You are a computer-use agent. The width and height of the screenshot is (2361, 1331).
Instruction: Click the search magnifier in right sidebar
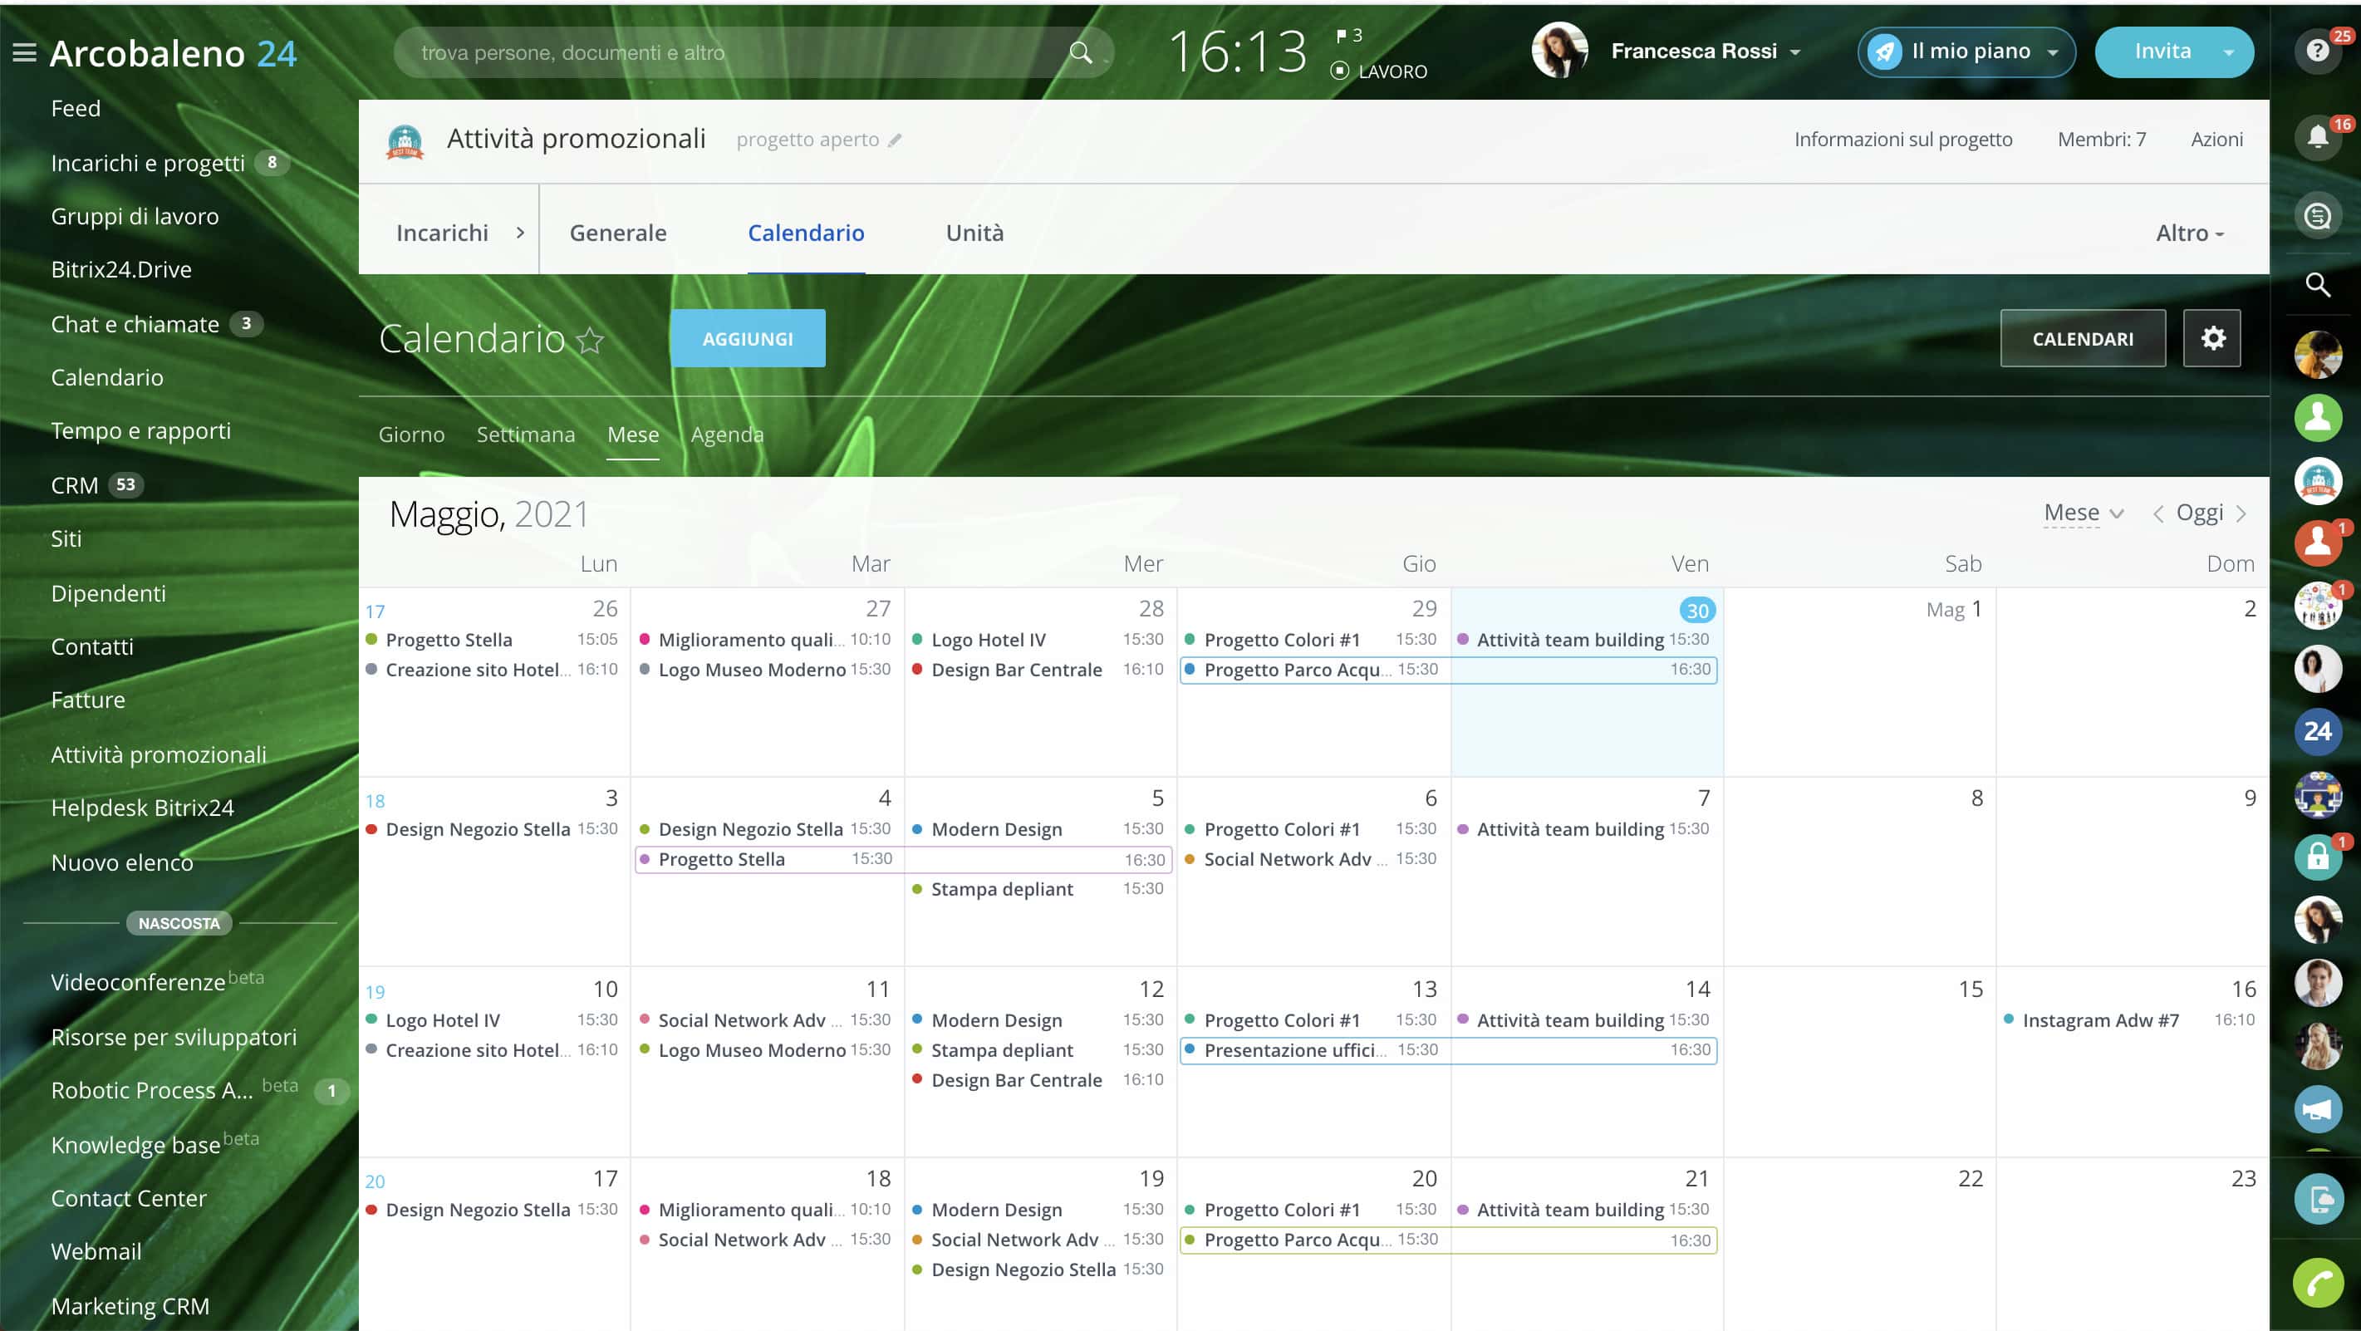(x=2317, y=285)
